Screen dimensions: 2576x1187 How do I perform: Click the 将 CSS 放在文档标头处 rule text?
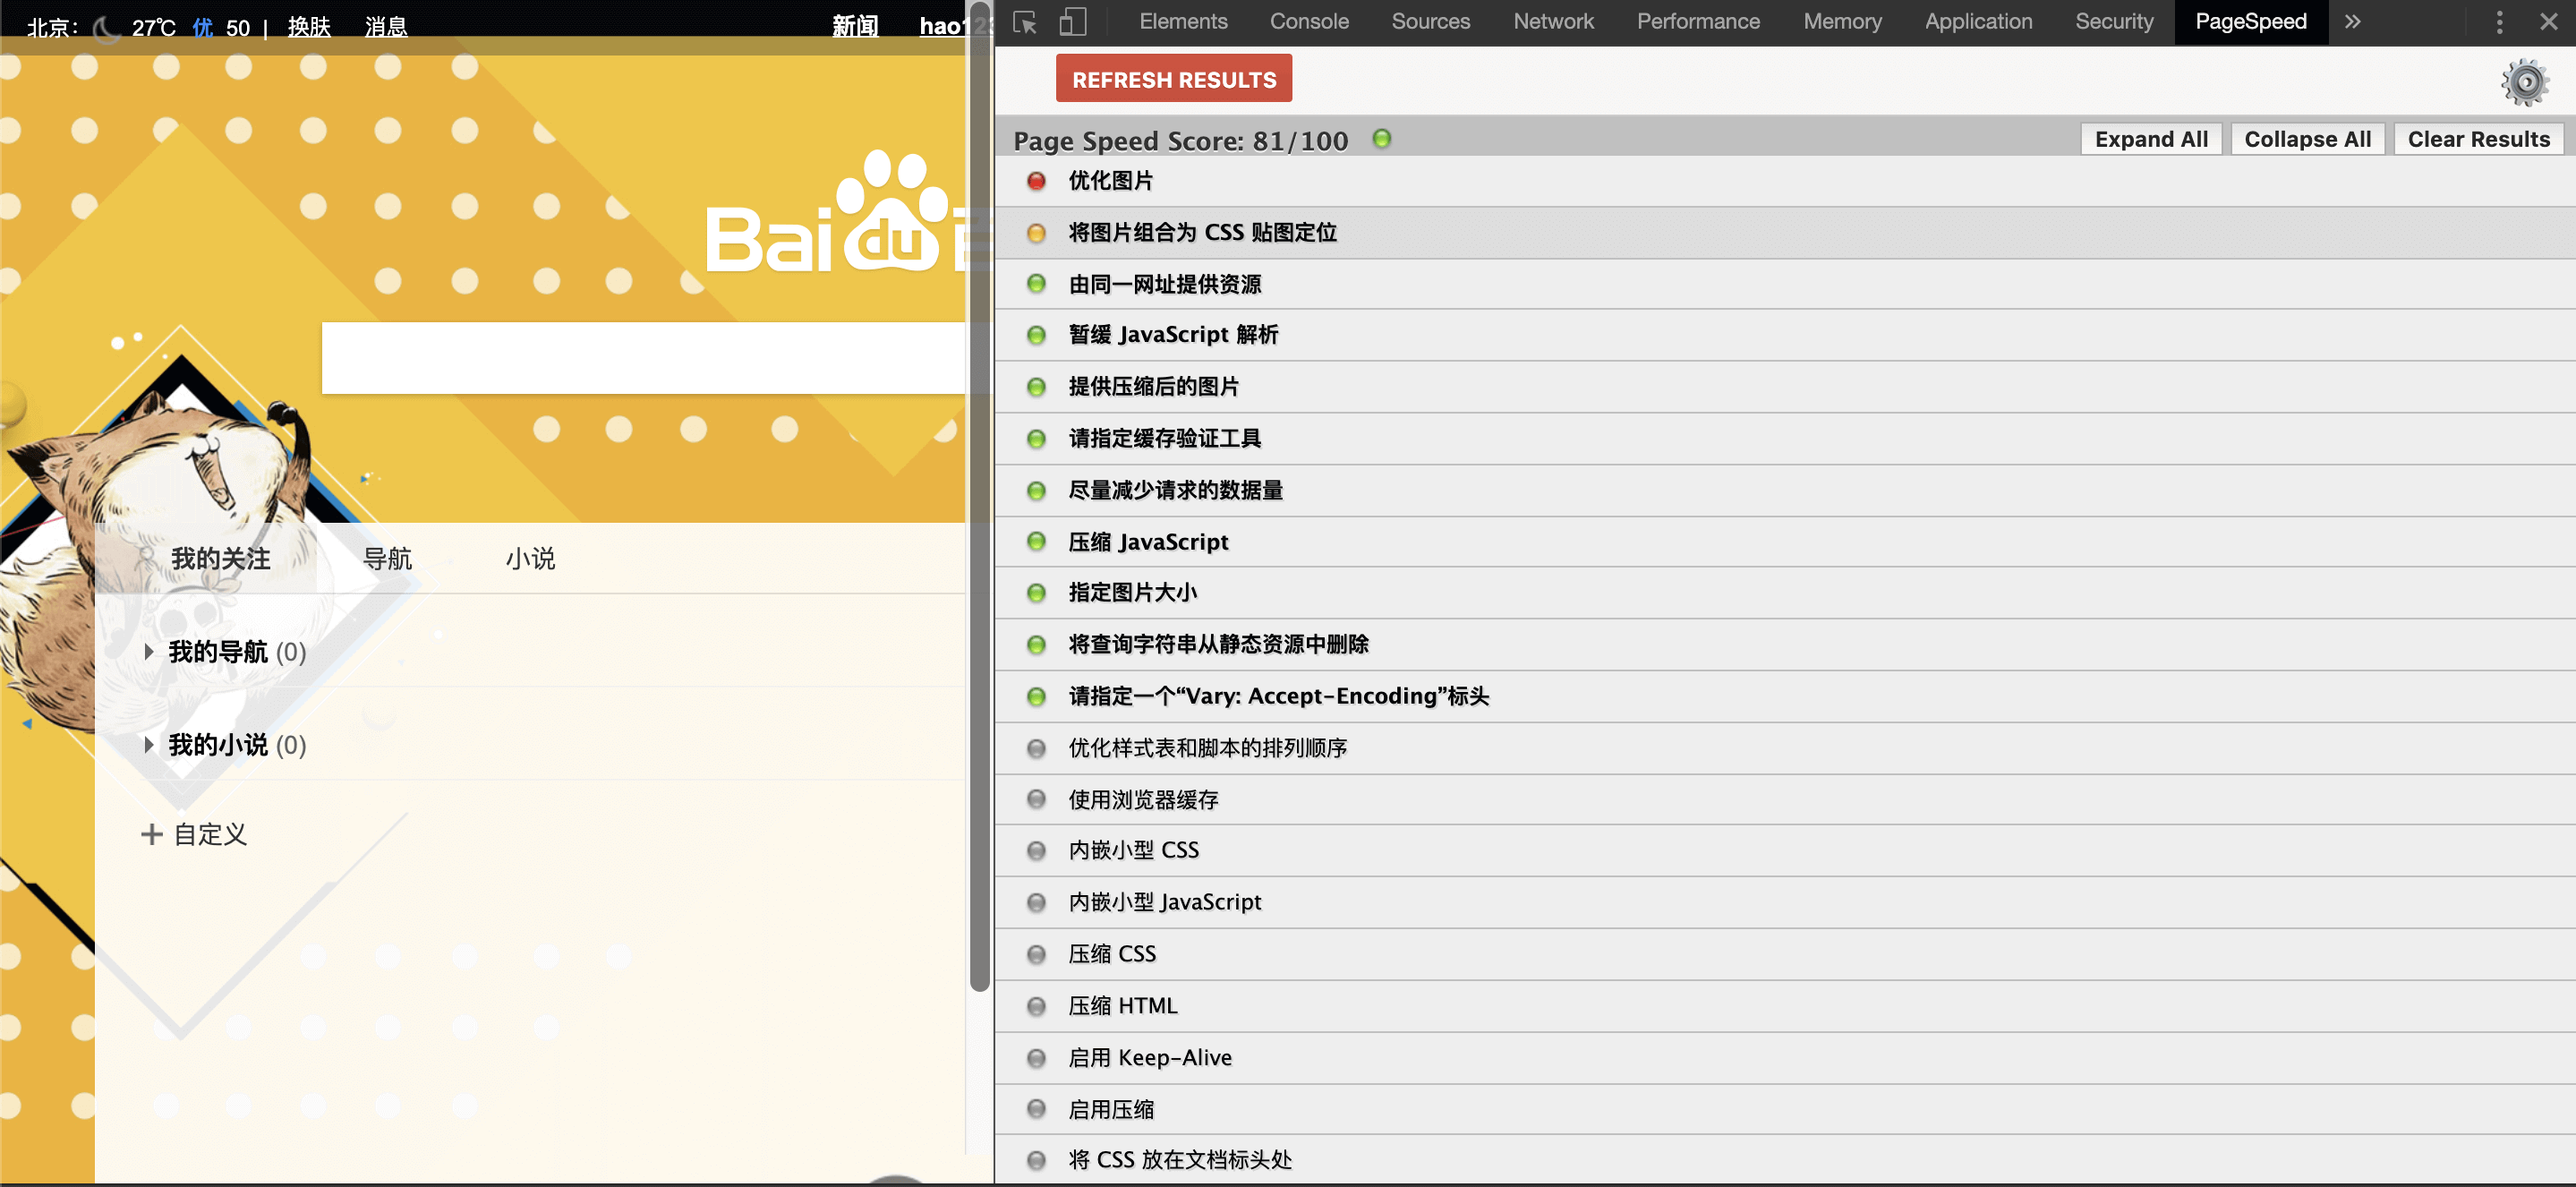pyautogui.click(x=1180, y=1160)
